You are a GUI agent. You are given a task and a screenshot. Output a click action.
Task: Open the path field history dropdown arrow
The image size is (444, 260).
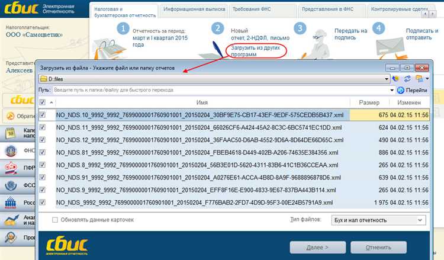pos(392,91)
